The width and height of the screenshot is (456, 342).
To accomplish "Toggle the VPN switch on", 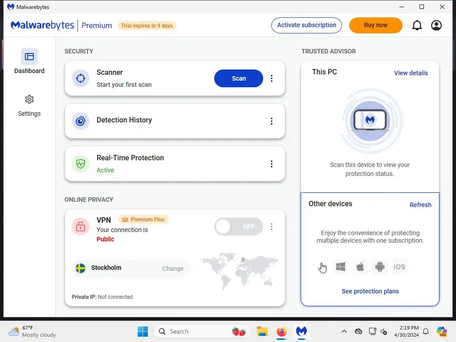I will 239,227.
